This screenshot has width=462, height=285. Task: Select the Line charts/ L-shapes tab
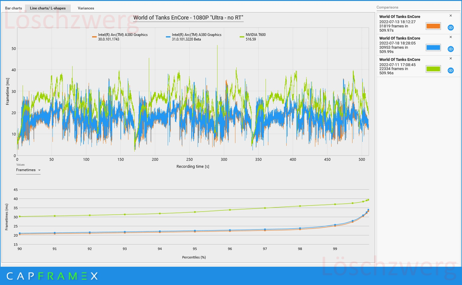click(48, 8)
